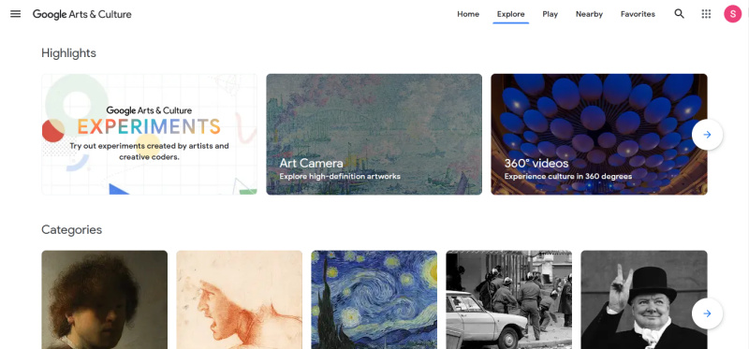Image resolution: width=749 pixels, height=349 pixels.
Task: Open the account avatar labeled S
Action: [733, 14]
